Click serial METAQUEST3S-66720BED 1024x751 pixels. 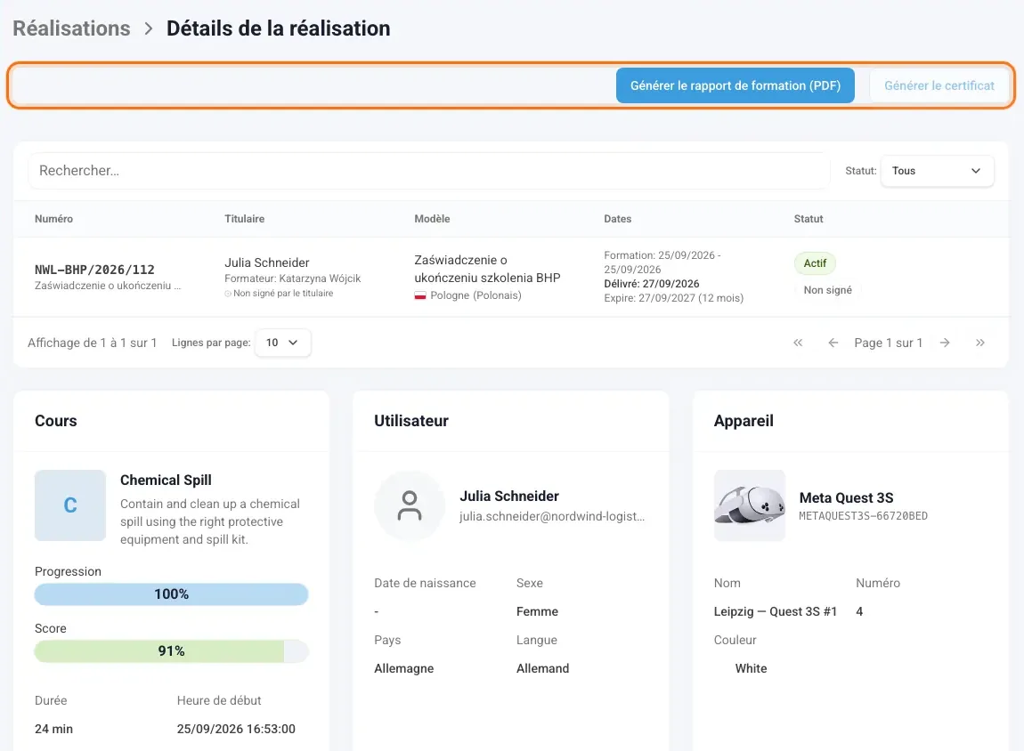click(864, 516)
